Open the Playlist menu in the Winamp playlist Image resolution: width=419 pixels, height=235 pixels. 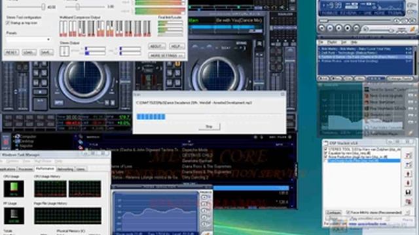pyautogui.click(x=332, y=42)
